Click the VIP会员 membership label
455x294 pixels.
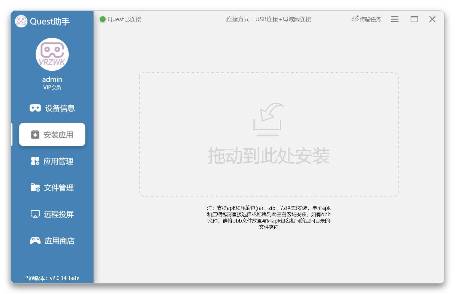(x=52, y=88)
